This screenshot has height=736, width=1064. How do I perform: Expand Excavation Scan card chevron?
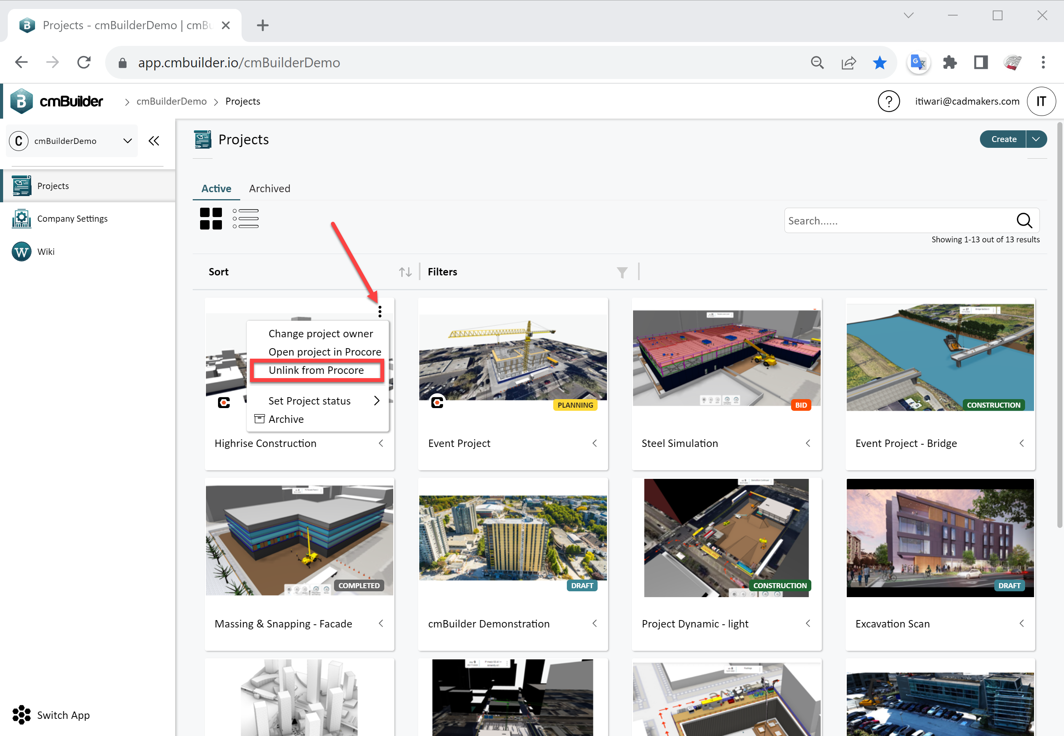tap(1022, 623)
